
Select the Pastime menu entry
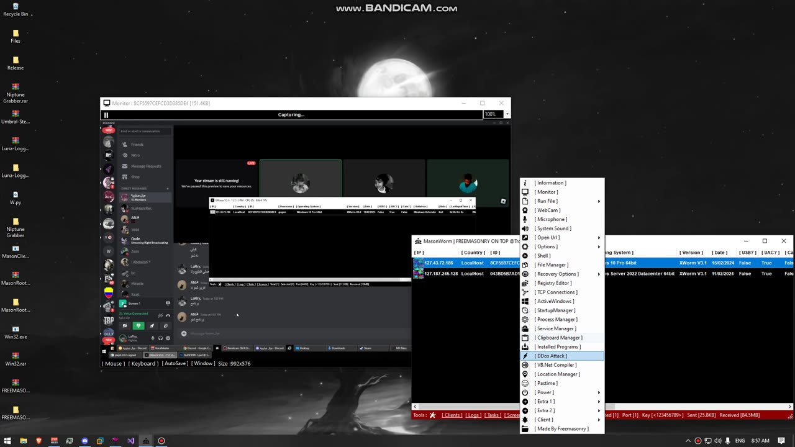(x=562, y=383)
